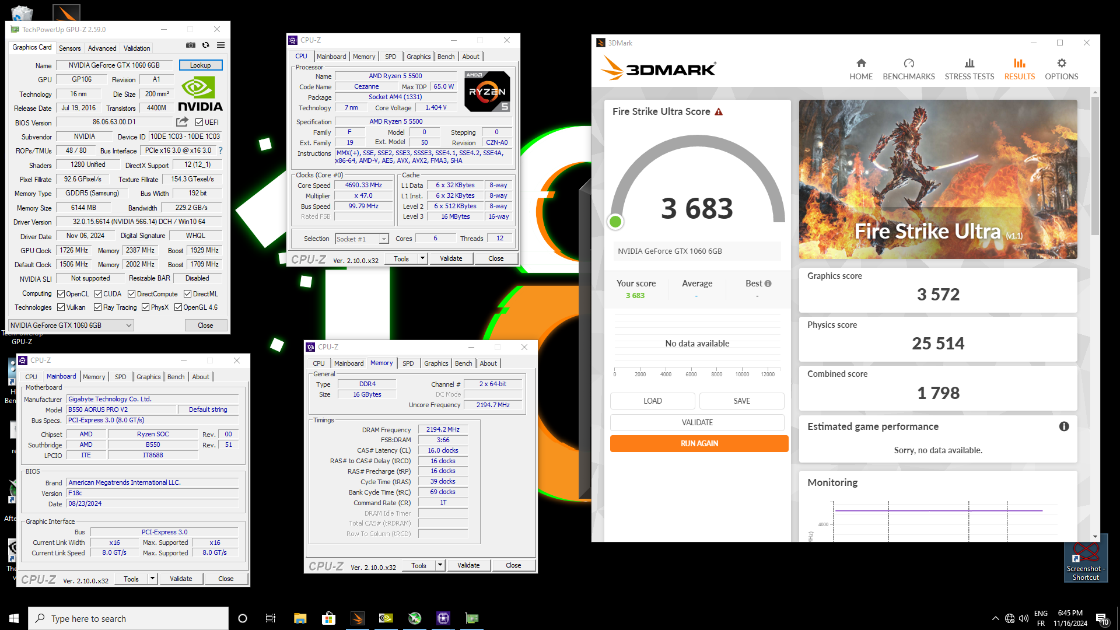Click info icon for Estimated game performance
Image resolution: width=1120 pixels, height=630 pixels.
1064,426
